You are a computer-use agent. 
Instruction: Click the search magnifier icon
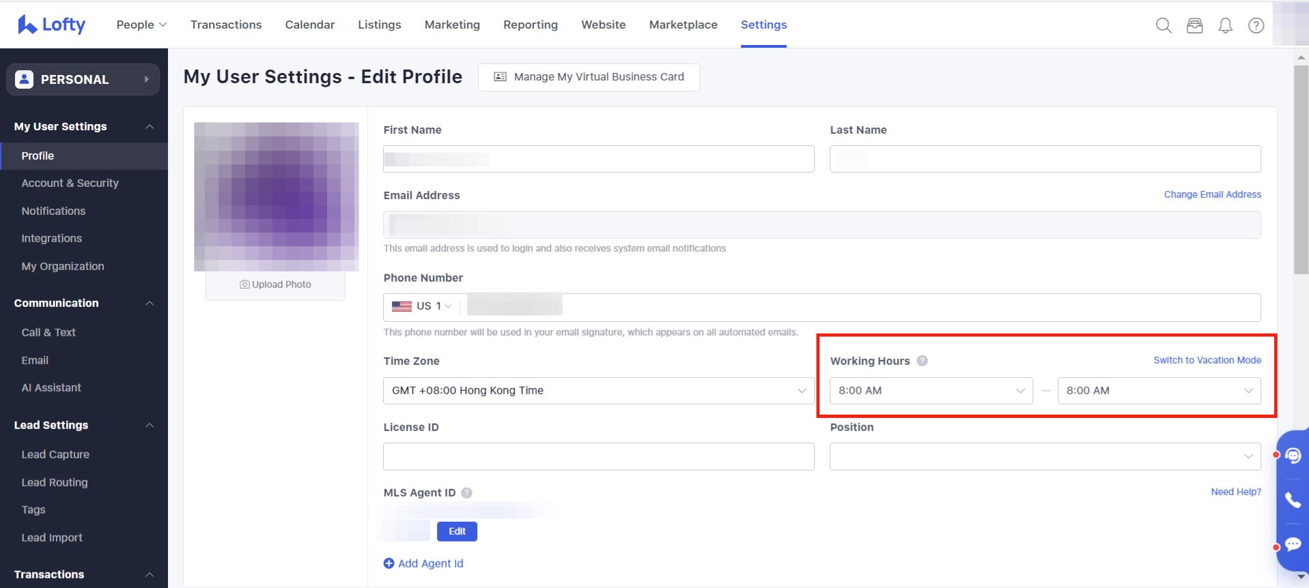(x=1164, y=25)
